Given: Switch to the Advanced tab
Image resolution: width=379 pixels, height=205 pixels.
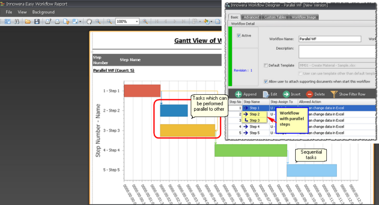Looking at the screenshot, I should point(251,18).
